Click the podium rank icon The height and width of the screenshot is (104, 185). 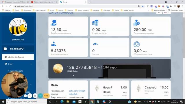tap(54, 44)
